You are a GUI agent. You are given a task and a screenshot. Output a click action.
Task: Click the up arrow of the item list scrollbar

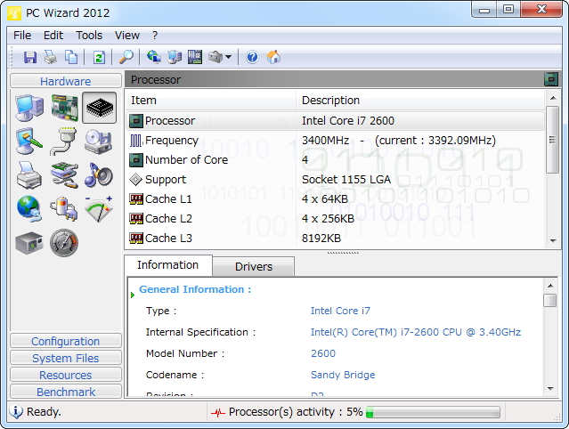553,98
